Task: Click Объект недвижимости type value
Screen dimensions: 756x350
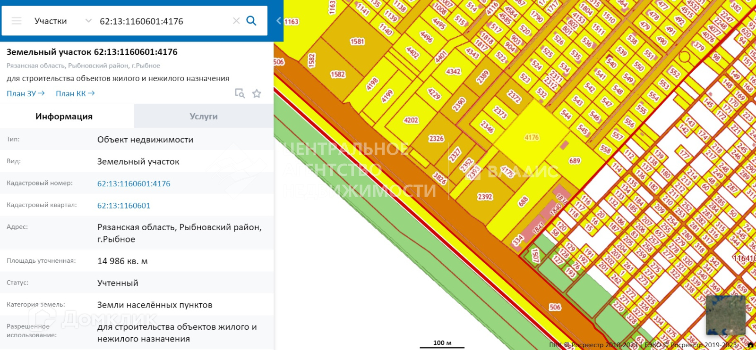Action: 145,140
